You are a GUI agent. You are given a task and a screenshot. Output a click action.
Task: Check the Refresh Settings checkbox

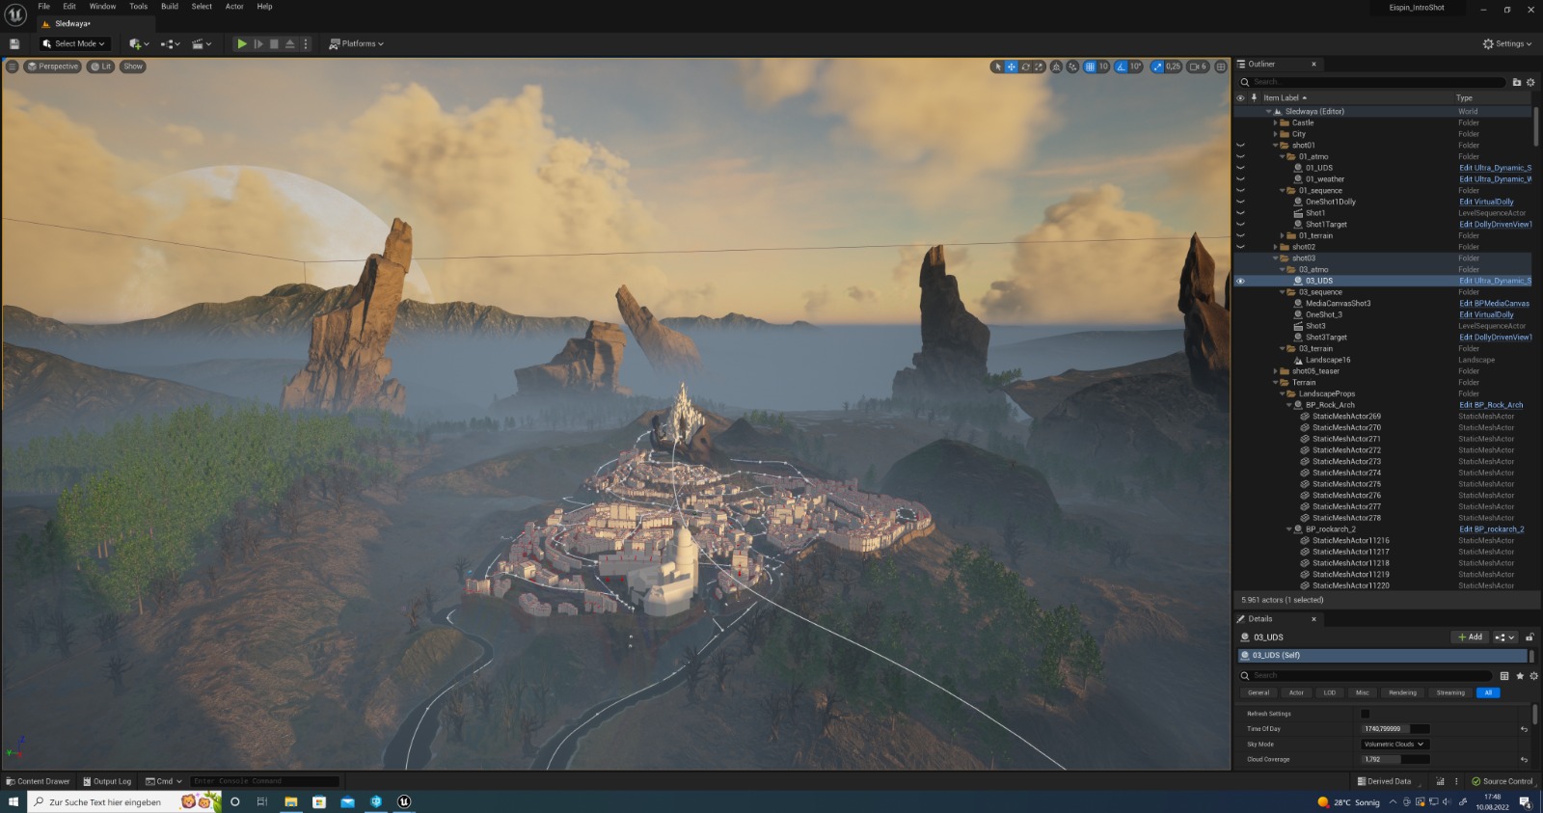(1365, 714)
